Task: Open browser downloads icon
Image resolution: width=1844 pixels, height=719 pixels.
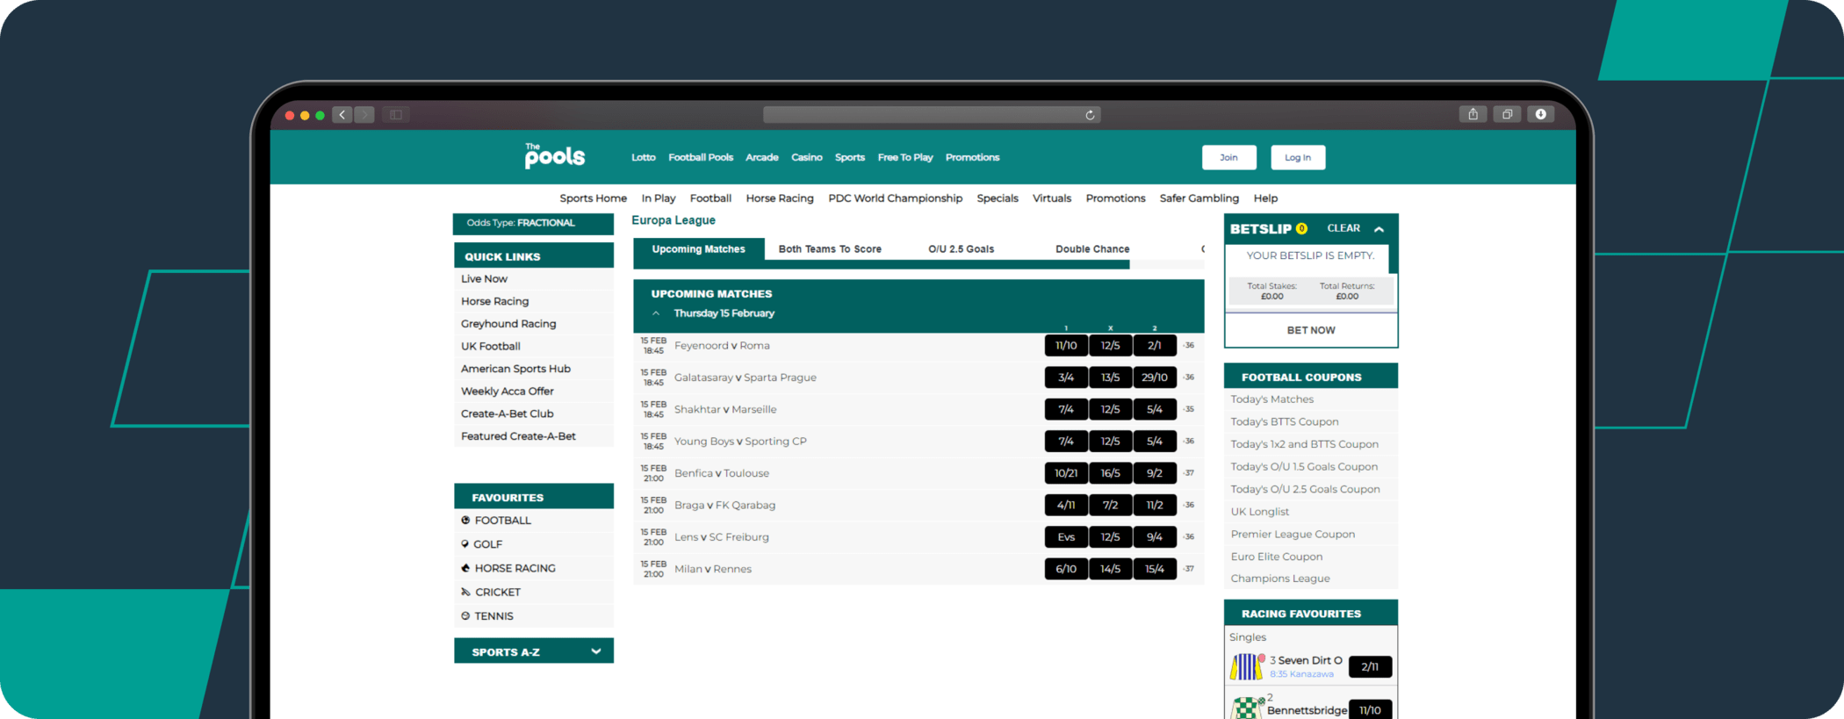Action: (x=1540, y=114)
